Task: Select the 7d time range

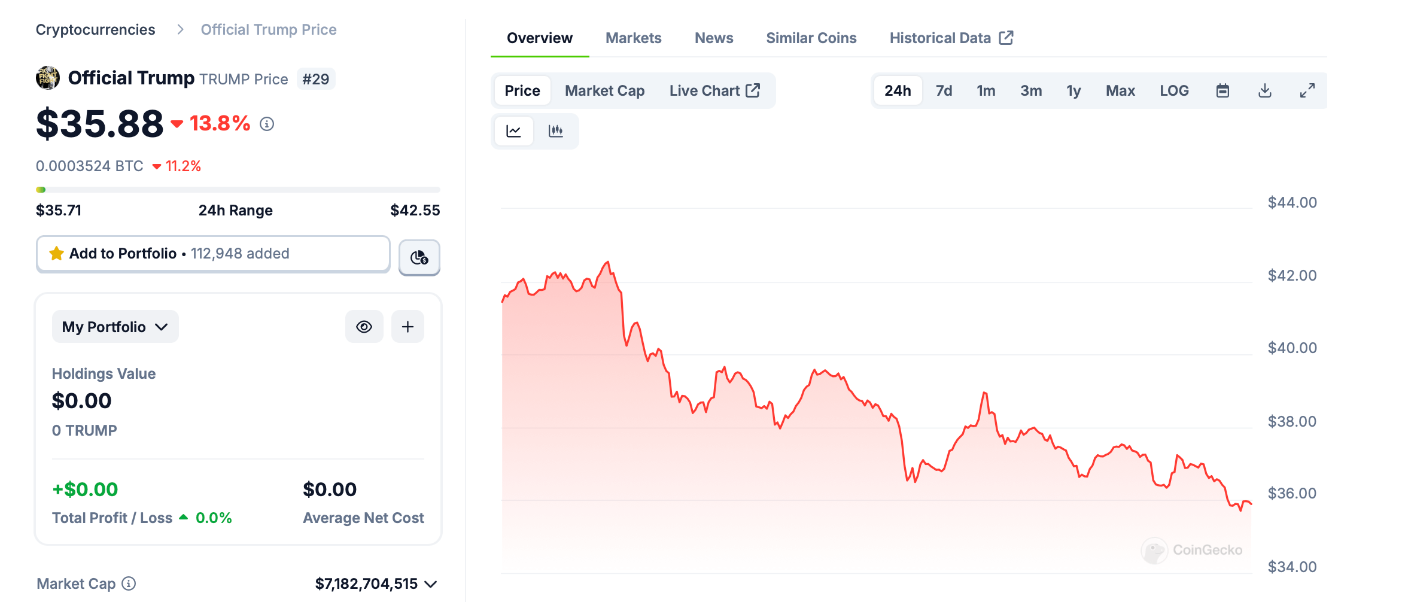Action: pos(944,90)
